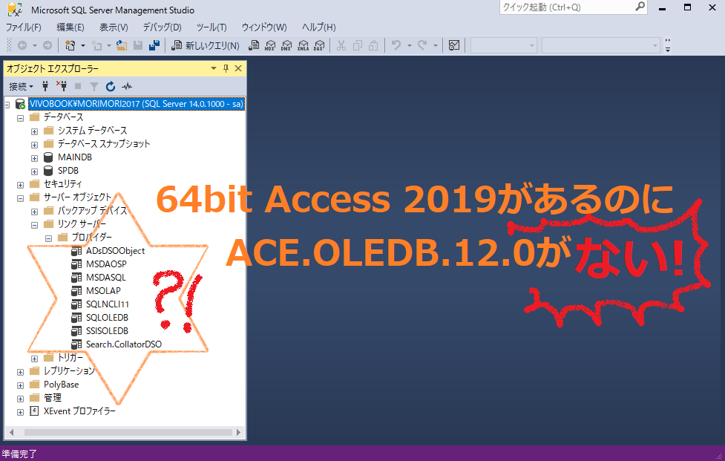Collapse the プロバイダー folder
The image size is (725, 461).
point(48,238)
